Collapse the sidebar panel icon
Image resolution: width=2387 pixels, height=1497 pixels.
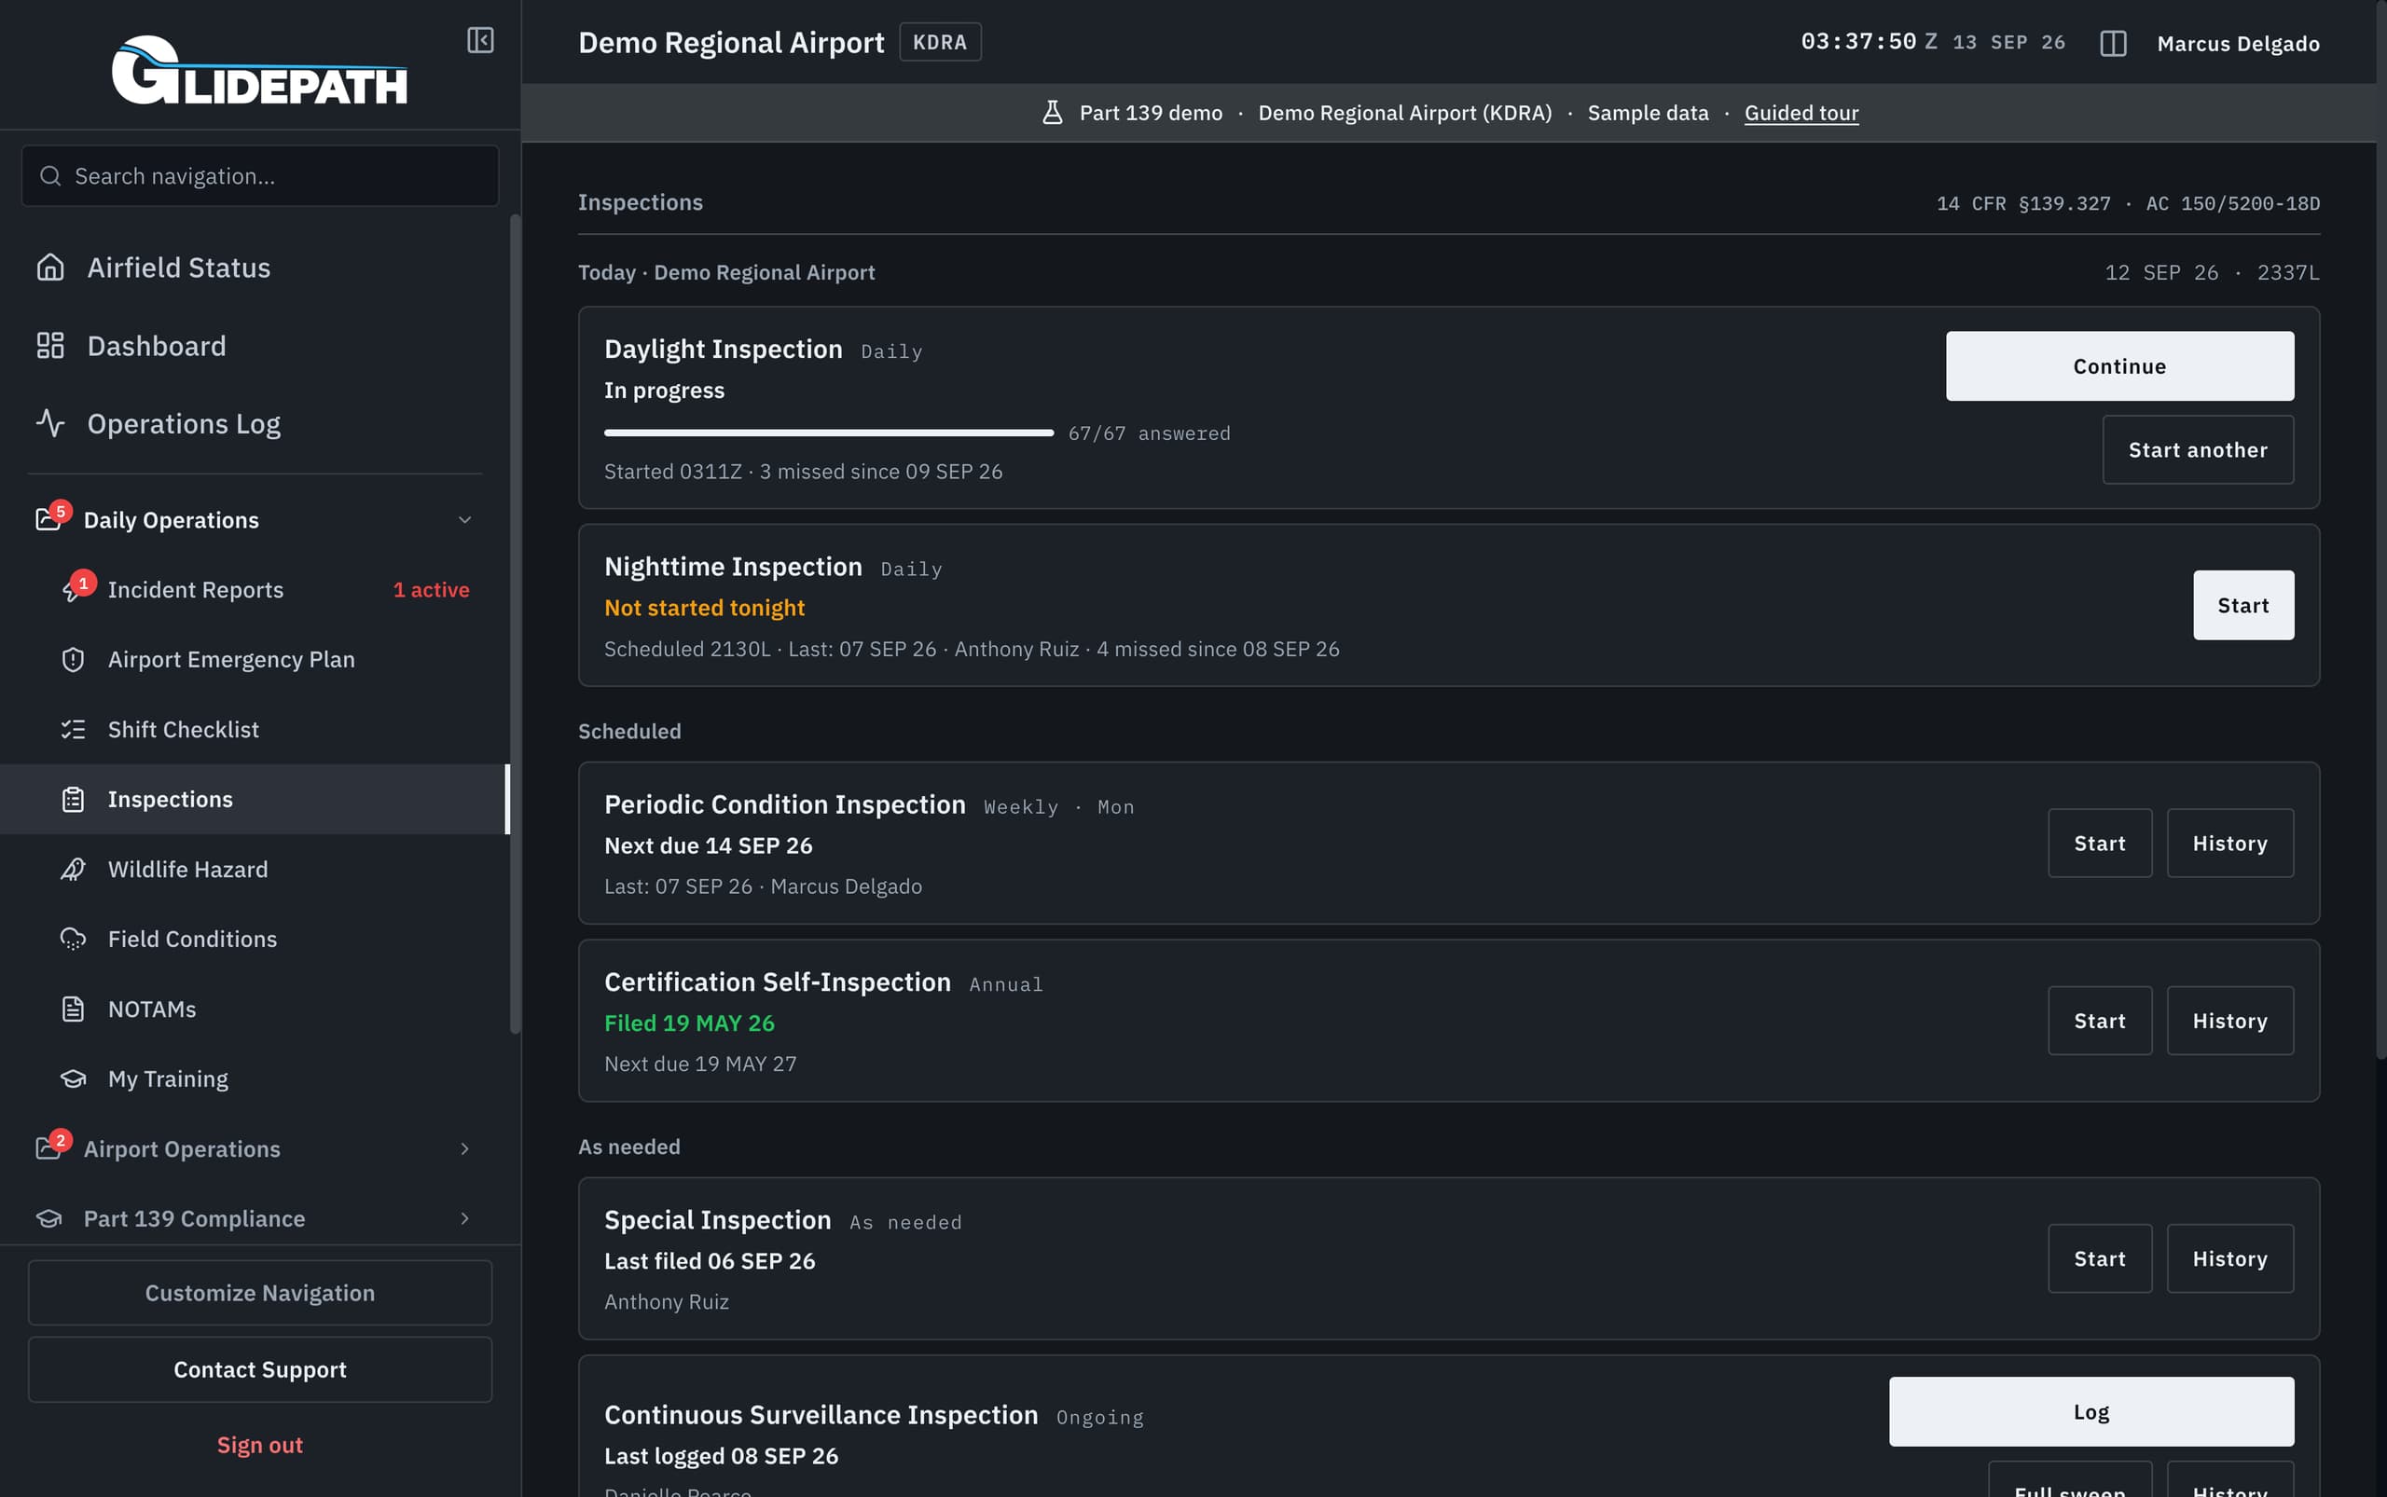[480, 41]
